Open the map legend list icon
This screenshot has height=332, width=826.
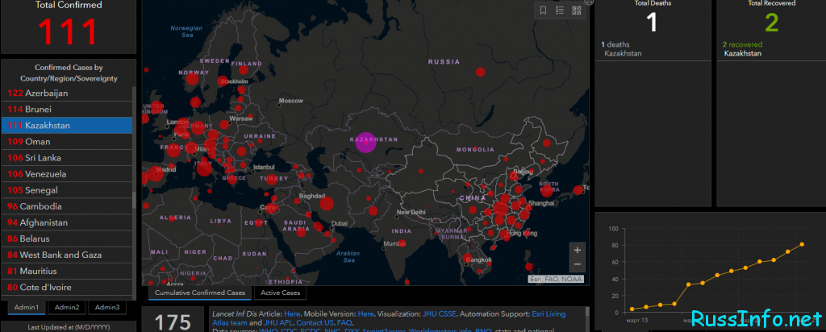560,10
